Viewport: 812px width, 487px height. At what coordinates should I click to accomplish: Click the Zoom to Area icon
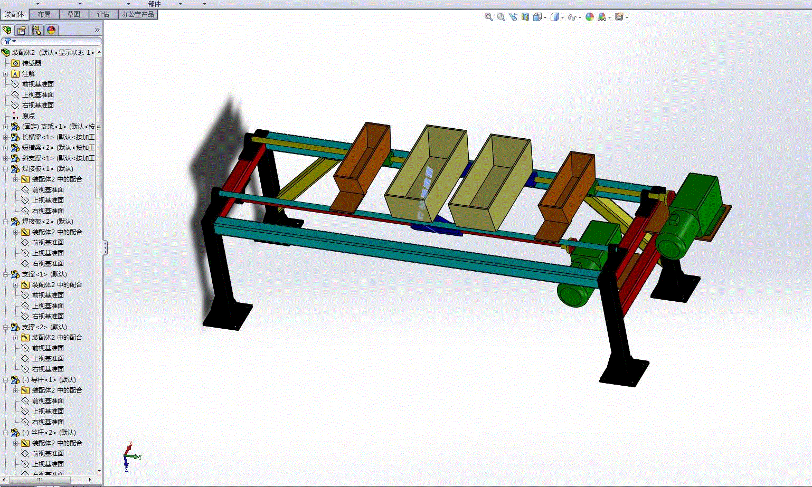point(501,17)
